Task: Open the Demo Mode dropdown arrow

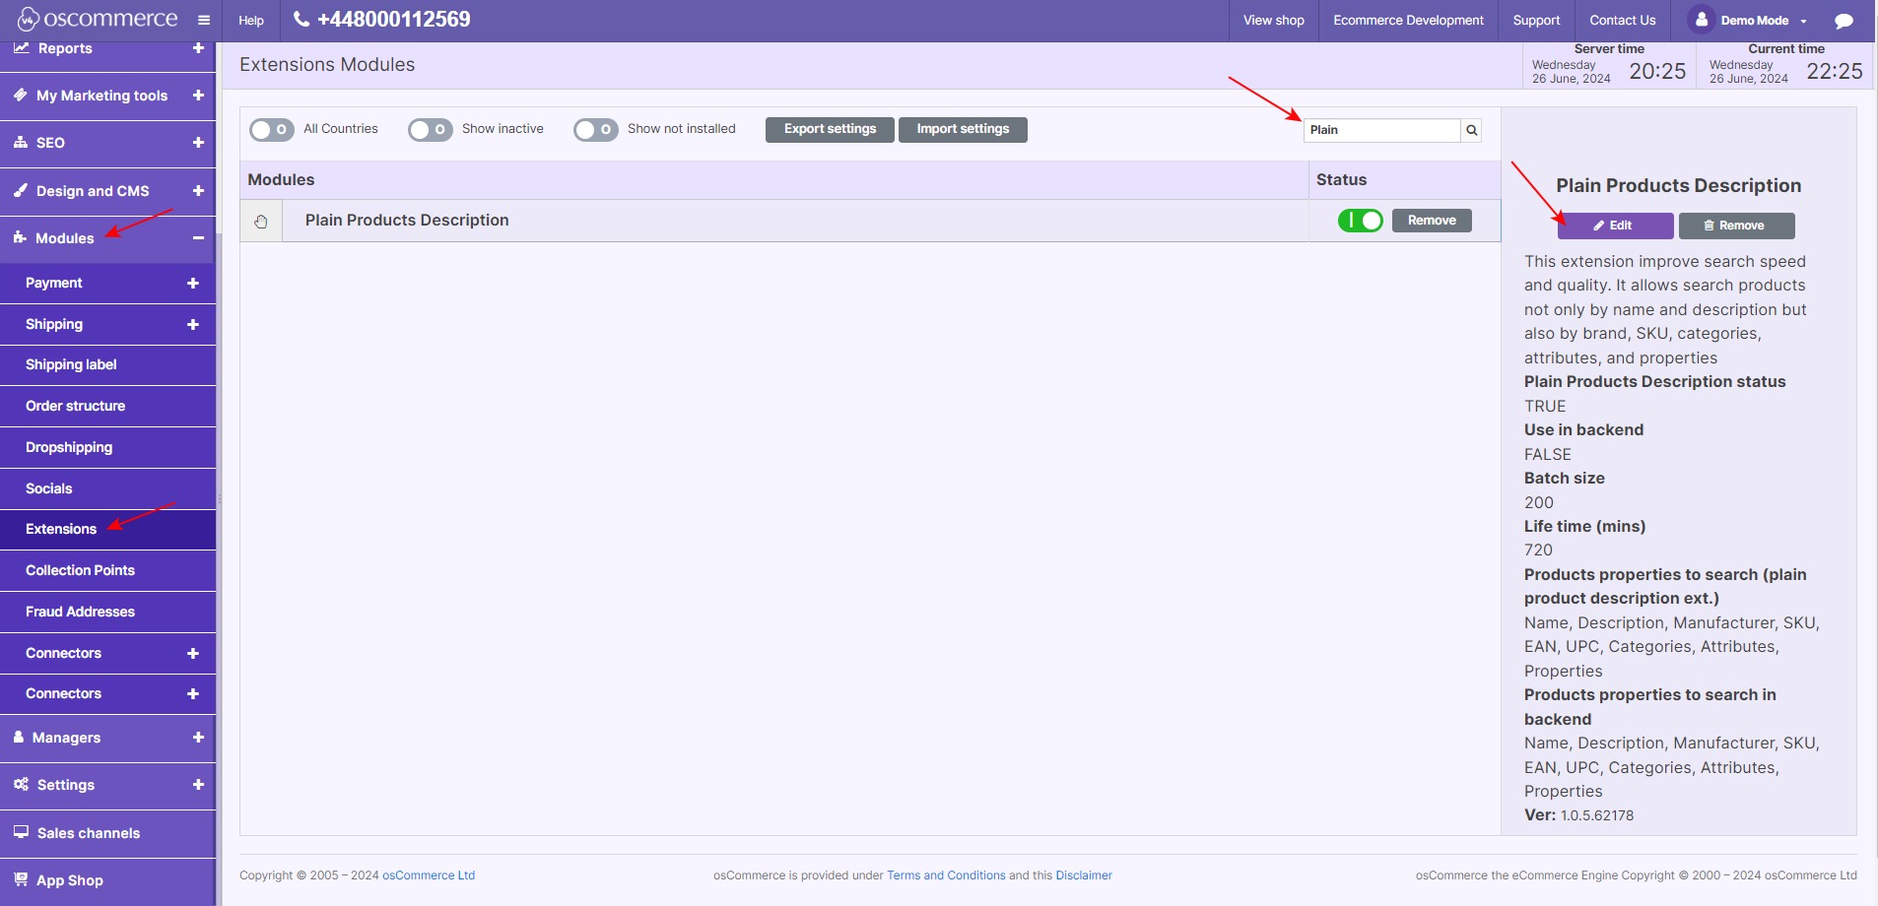Action: click(1803, 21)
